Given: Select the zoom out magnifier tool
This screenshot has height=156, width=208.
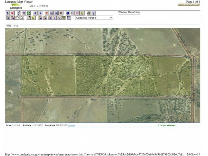Looking at the screenshot, I should 12,18.
